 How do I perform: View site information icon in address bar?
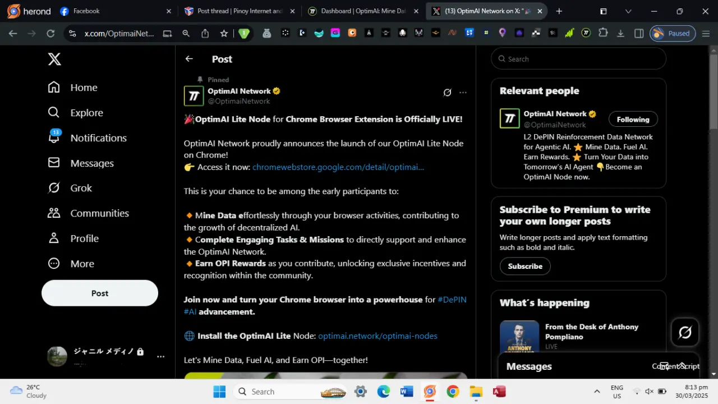click(72, 34)
